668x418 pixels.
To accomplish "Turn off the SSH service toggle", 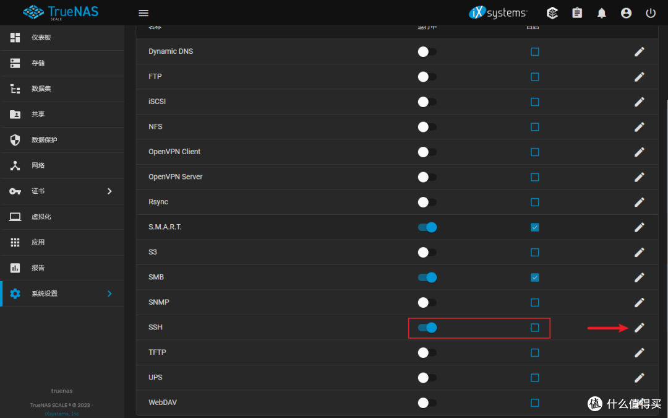I will (x=427, y=327).
